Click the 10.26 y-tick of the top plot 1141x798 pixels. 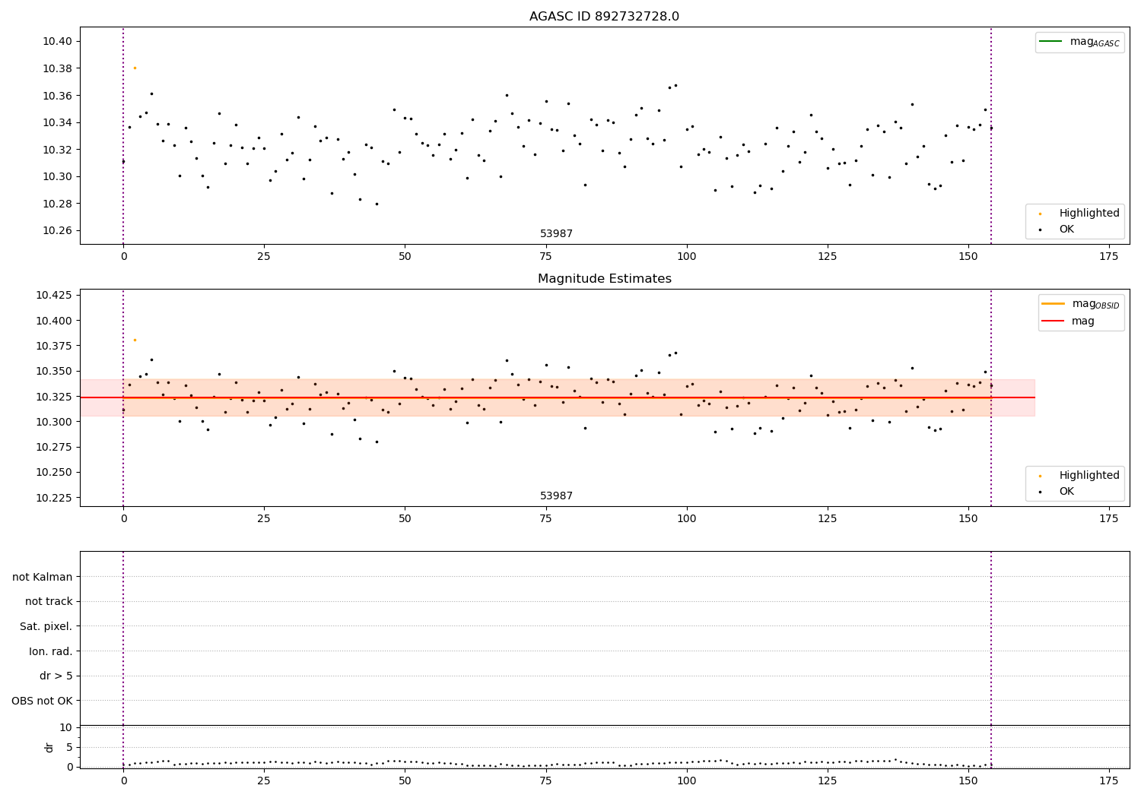coord(58,231)
